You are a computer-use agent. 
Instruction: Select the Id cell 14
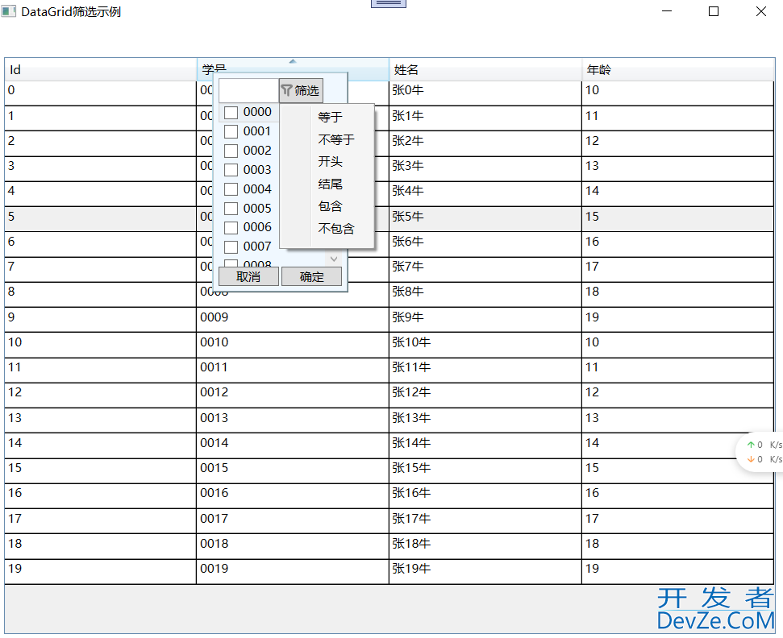click(x=100, y=446)
